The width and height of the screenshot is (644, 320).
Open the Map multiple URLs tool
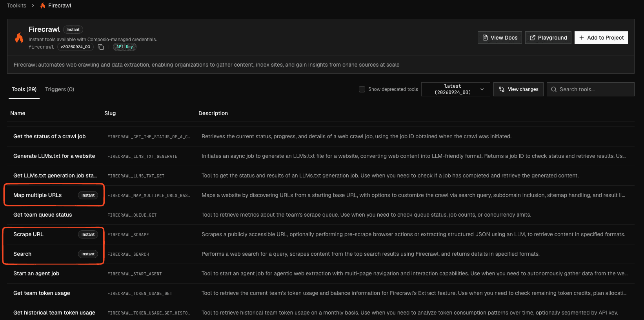37,195
